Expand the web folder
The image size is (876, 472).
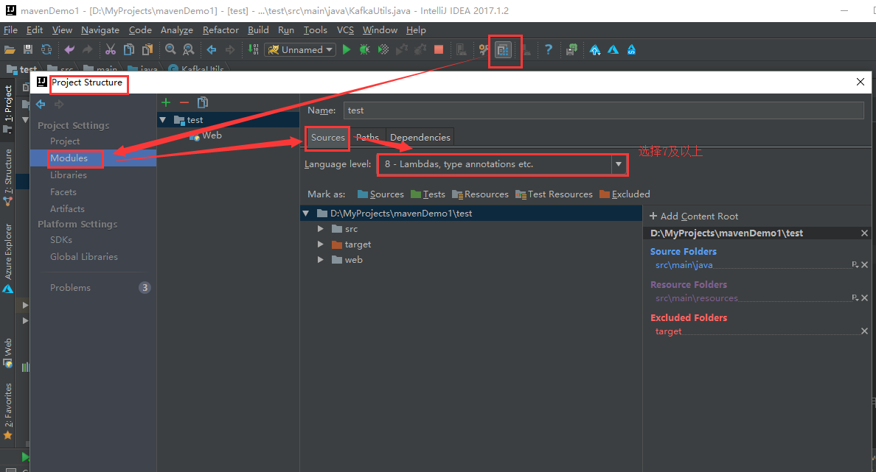(x=320, y=259)
